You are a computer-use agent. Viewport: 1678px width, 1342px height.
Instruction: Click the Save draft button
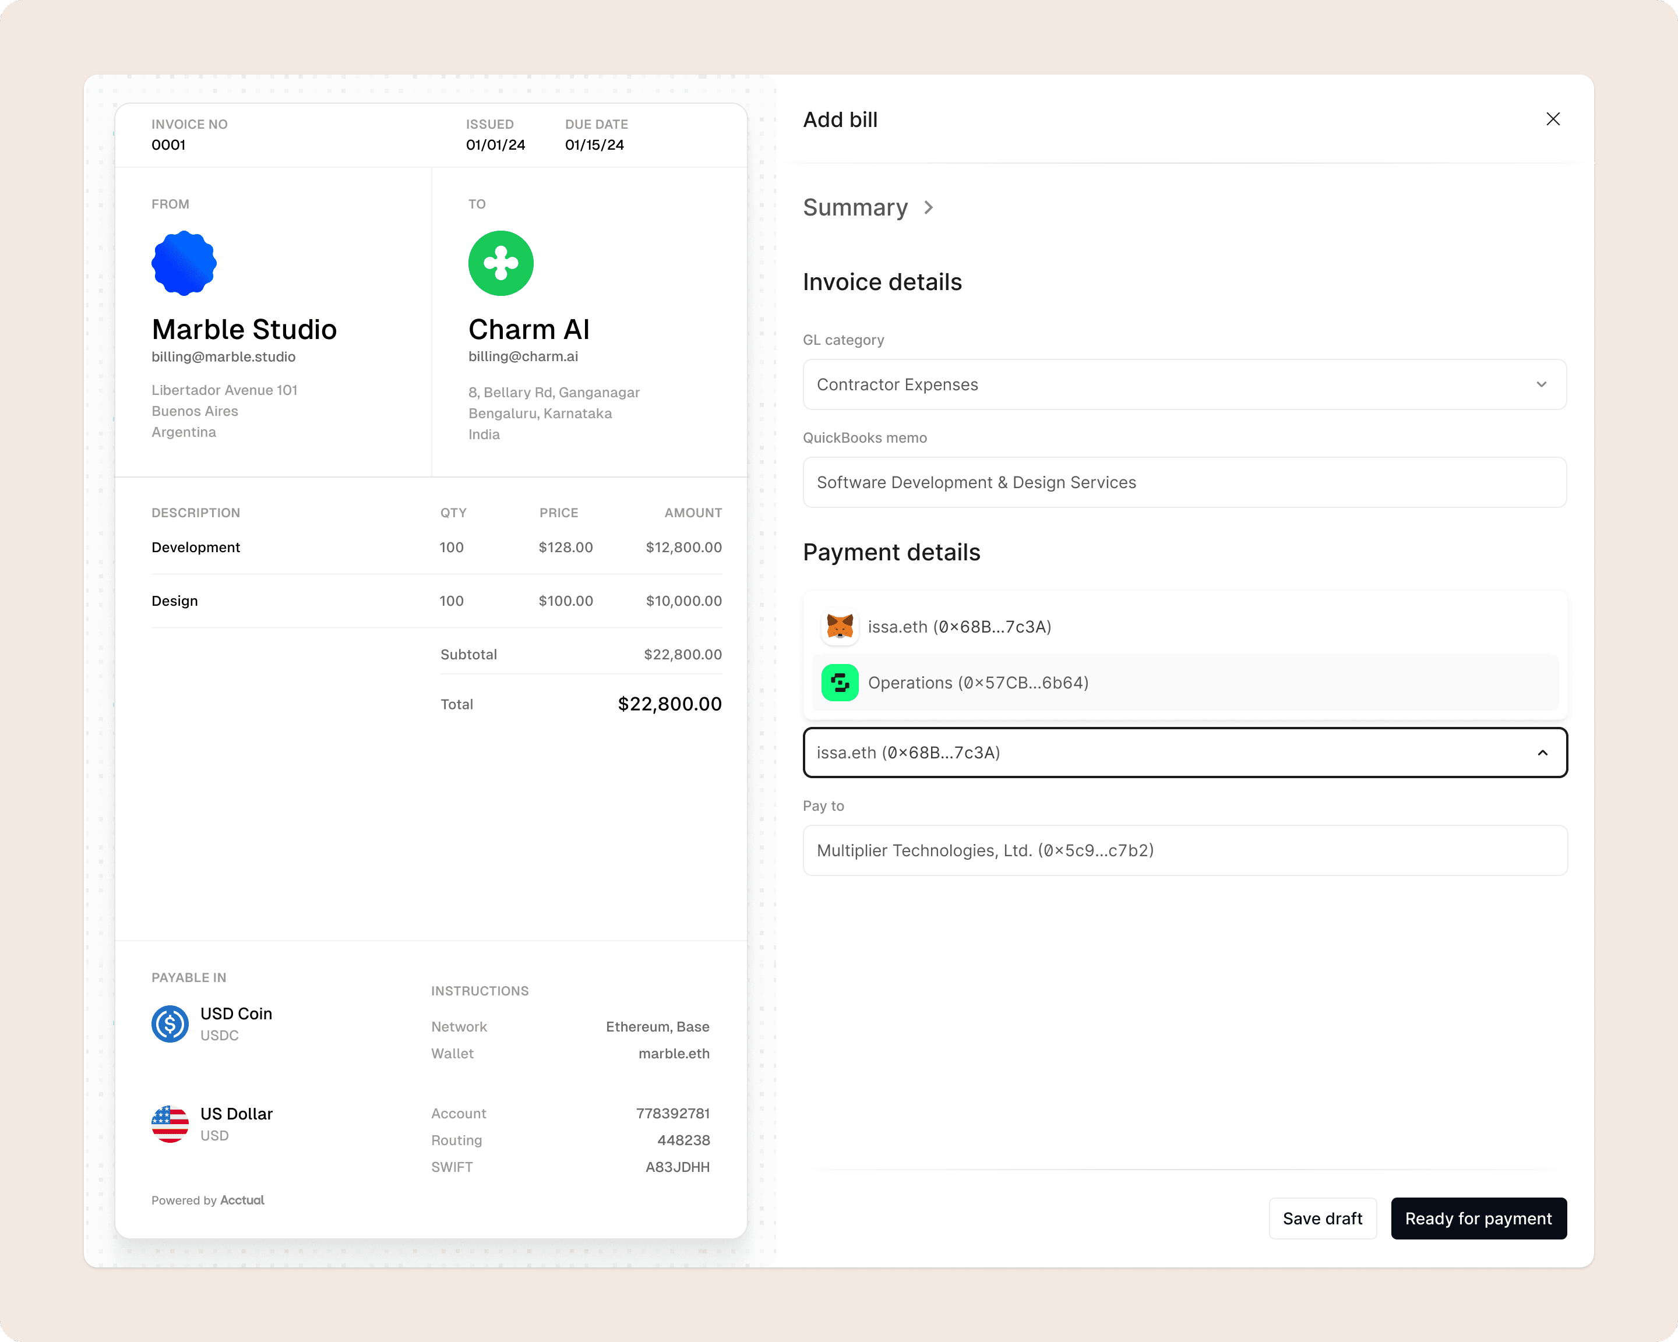coord(1321,1217)
